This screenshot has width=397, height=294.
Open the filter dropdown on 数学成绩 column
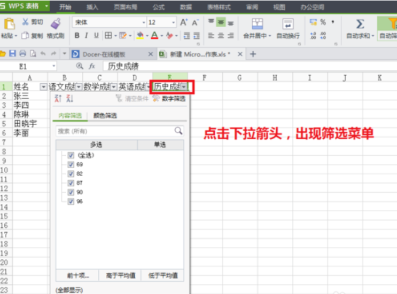coord(113,86)
